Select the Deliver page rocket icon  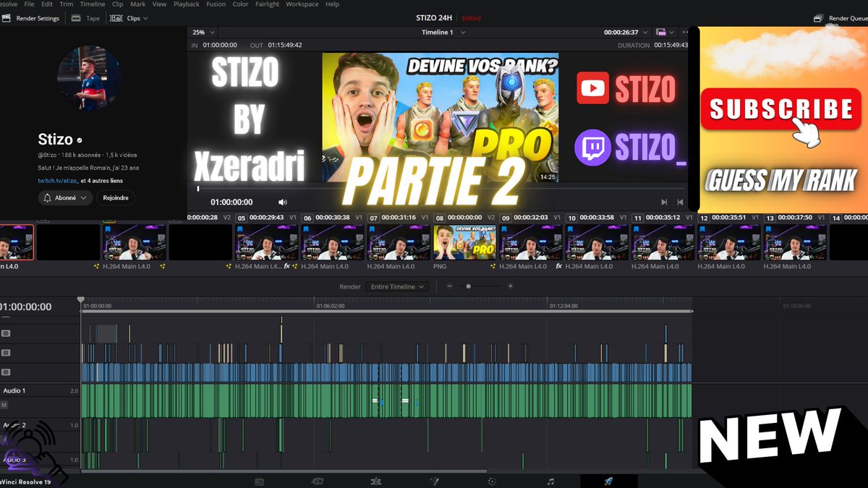pos(608,481)
